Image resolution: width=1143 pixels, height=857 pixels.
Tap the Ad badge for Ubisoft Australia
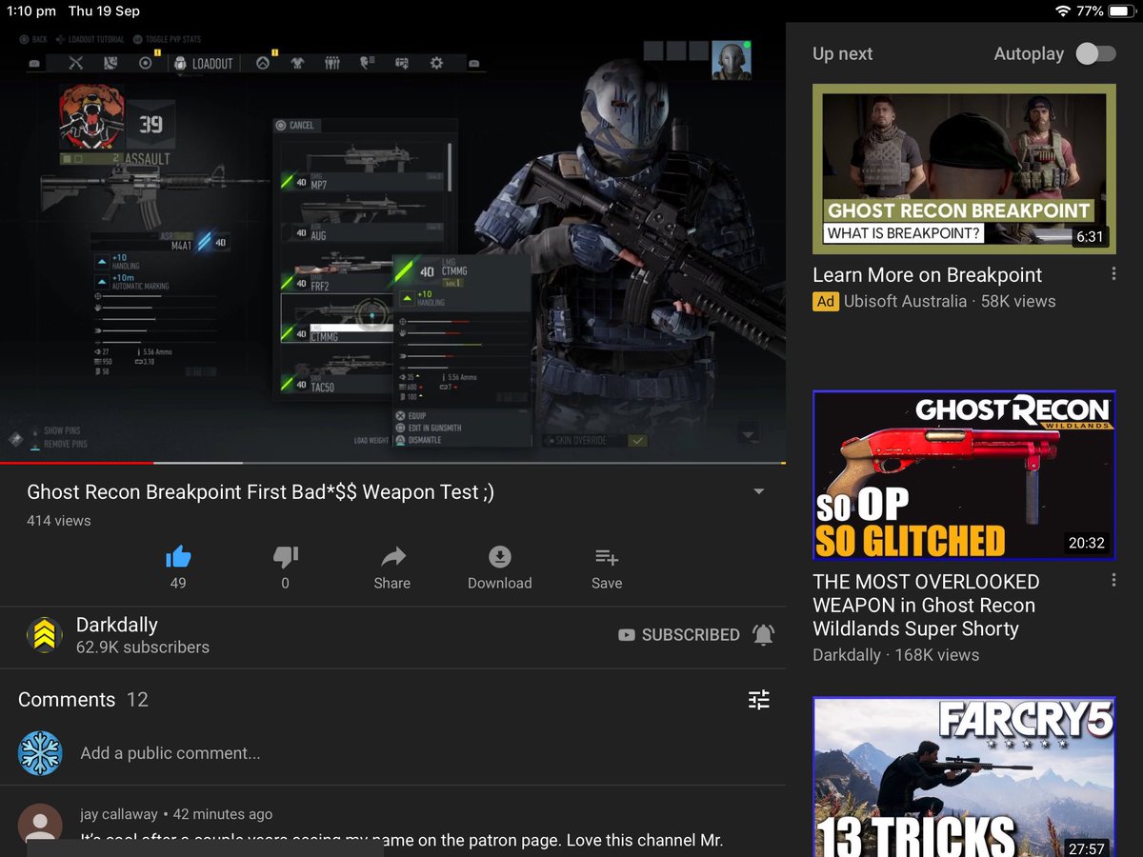(x=825, y=301)
